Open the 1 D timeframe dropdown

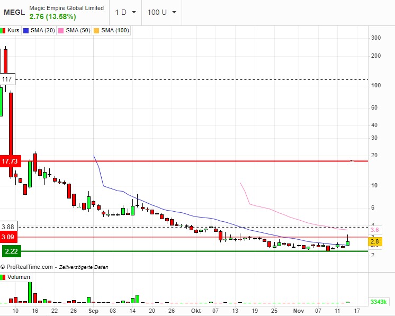(125, 12)
